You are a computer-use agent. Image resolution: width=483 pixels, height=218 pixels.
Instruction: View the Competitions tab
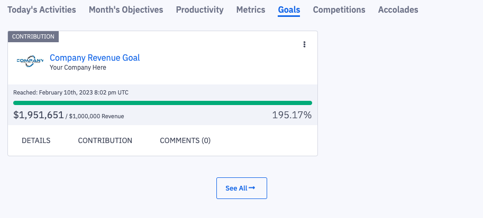tap(339, 10)
